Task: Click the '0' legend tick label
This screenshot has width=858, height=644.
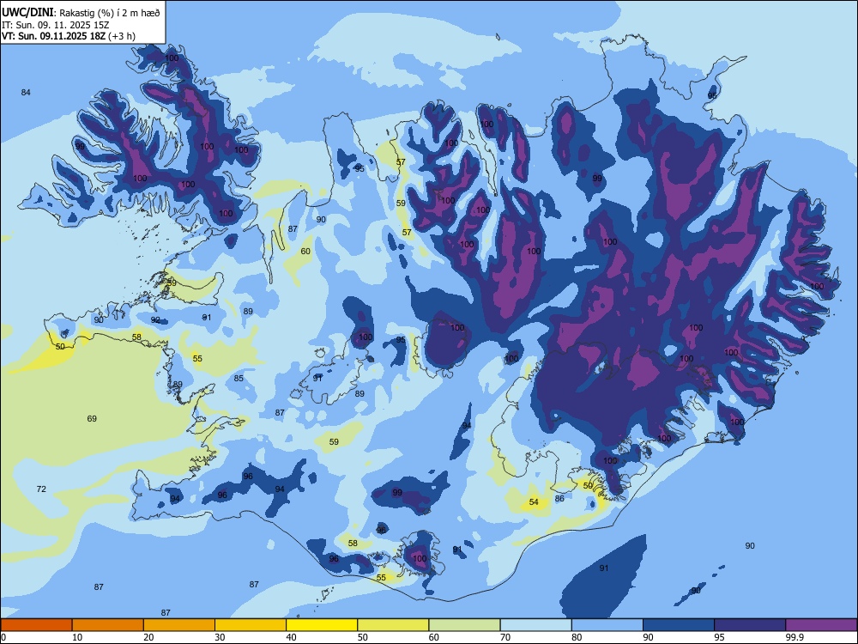Action: (x=3, y=637)
